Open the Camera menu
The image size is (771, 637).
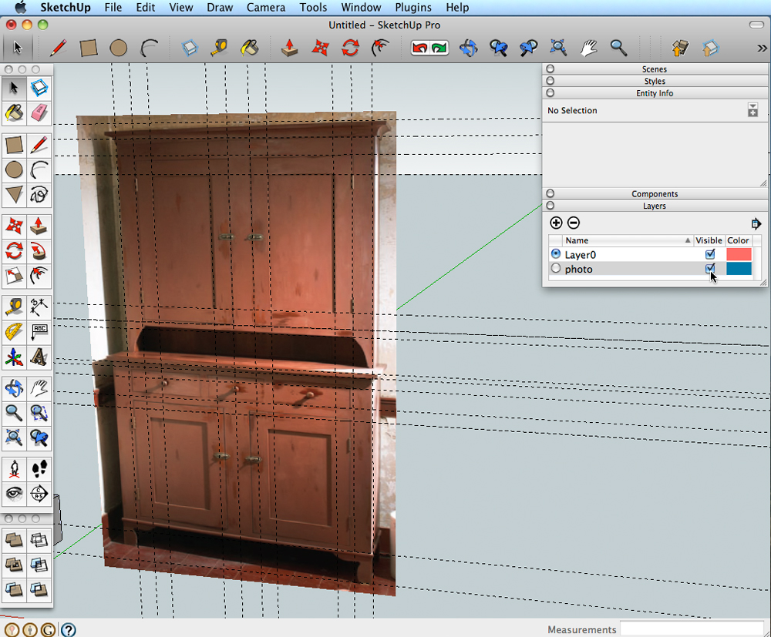click(264, 8)
